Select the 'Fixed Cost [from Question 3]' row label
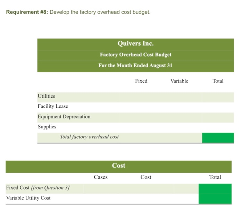This screenshot has height=211, width=243. [x=38, y=188]
